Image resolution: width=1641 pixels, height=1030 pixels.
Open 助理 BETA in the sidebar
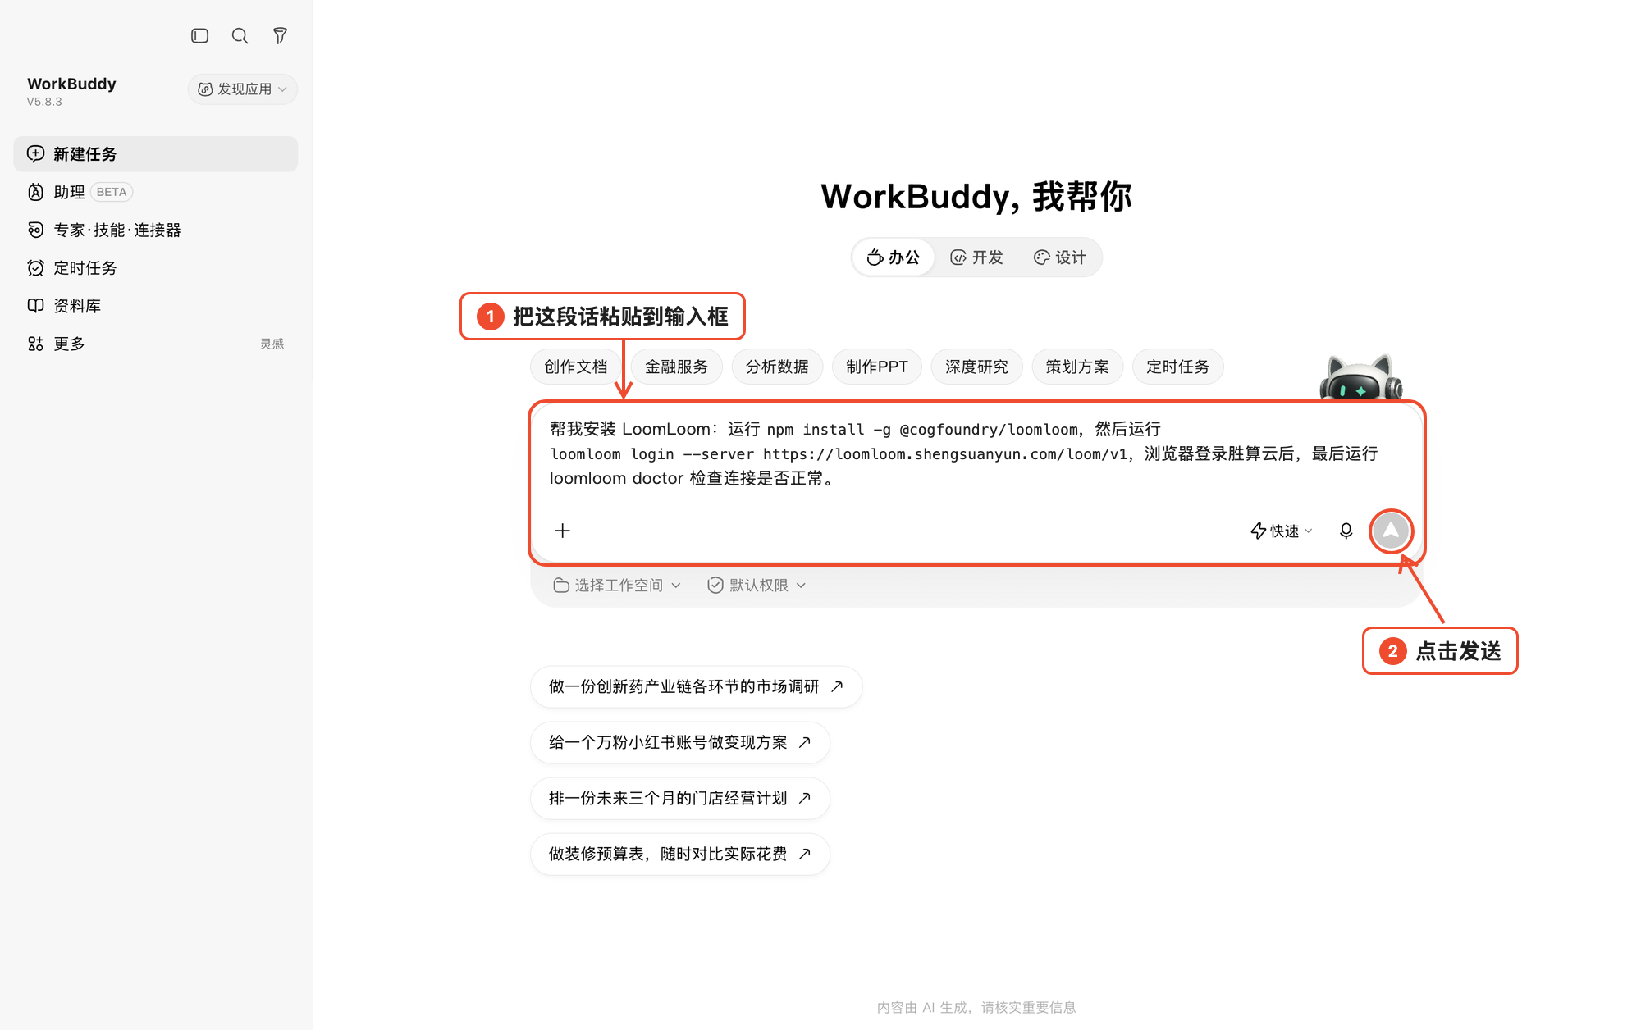point(155,192)
